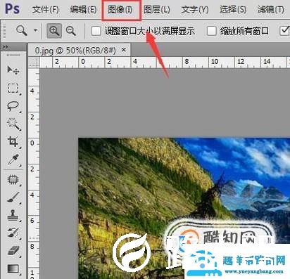Image resolution: width=290 pixels, height=279 pixels.
Task: Select the Crop tool
Action: tap(13, 142)
